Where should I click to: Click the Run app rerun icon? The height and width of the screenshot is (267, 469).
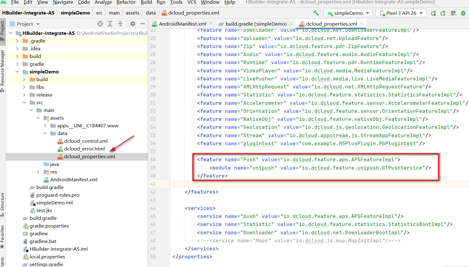pos(434,13)
